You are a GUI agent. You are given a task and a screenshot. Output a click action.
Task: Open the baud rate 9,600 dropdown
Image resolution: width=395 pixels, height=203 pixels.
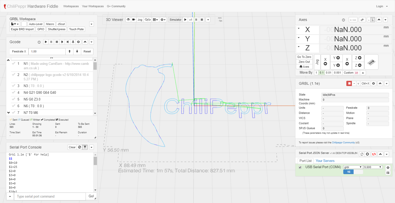point(373,167)
